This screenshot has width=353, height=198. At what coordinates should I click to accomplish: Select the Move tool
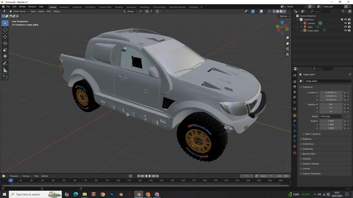point(5,37)
